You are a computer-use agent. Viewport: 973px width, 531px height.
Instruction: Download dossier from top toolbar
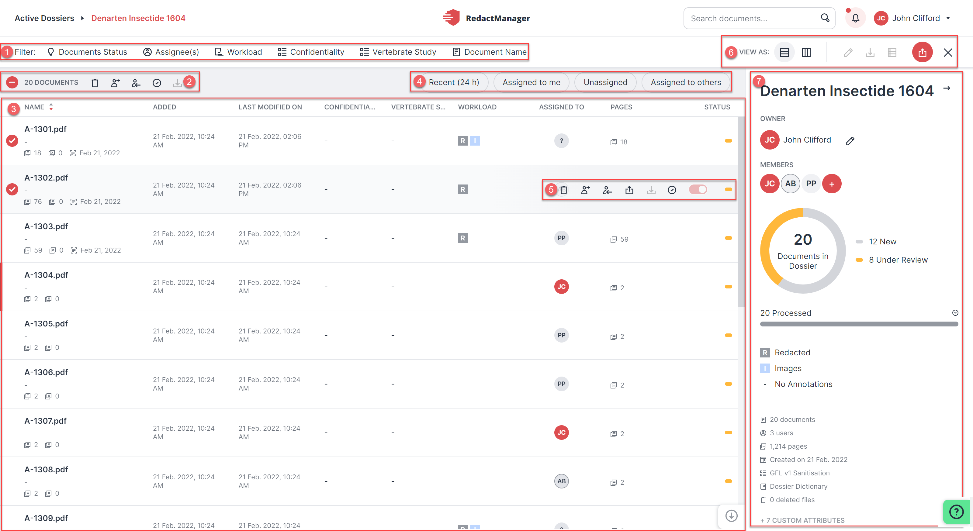point(870,53)
